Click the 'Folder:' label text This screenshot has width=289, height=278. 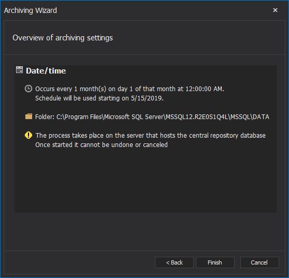45,117
